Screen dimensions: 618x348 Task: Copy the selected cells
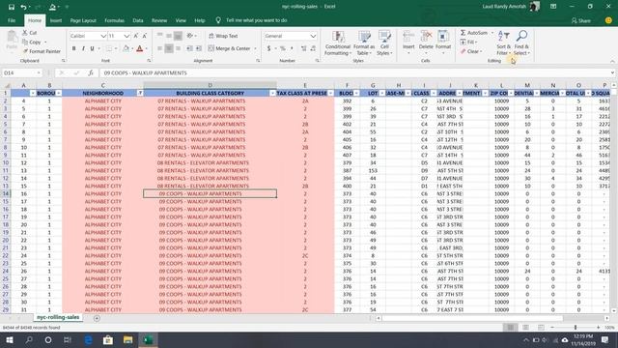coord(32,42)
